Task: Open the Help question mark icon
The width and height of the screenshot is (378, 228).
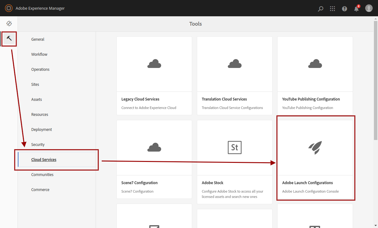Action: click(345, 9)
